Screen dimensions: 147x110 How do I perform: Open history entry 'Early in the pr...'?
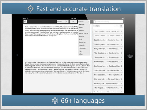click(108, 49)
